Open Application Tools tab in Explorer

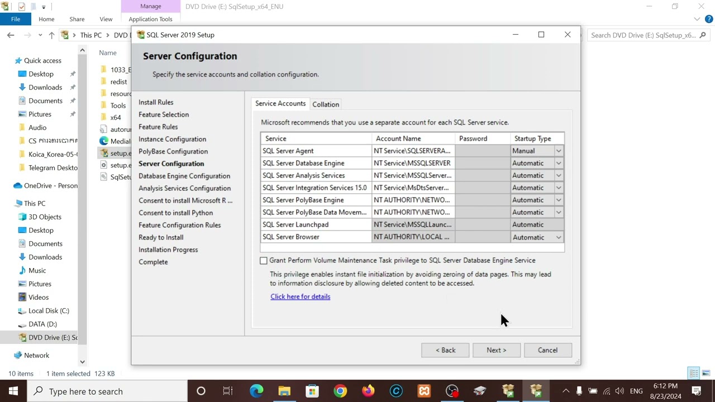pyautogui.click(x=150, y=19)
